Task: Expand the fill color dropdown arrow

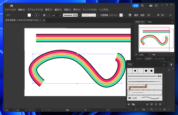Action: [x=32, y=15]
